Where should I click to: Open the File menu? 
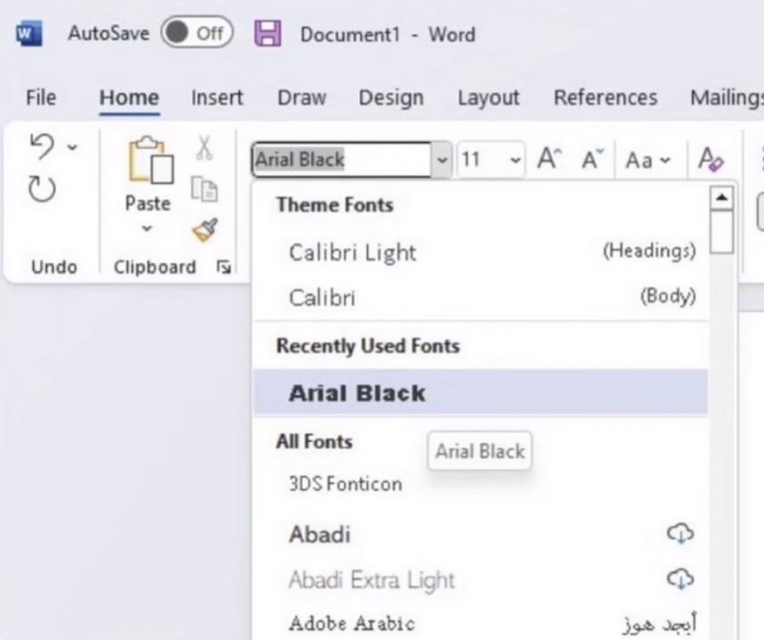click(x=41, y=97)
